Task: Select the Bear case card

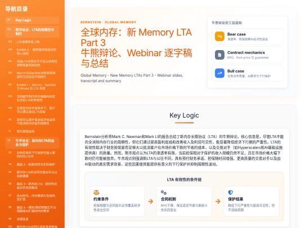Action: pos(247,37)
